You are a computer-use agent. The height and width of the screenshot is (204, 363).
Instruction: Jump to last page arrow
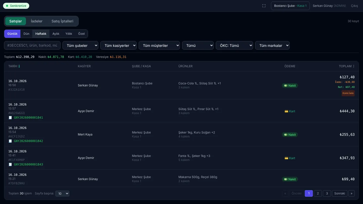[x=351, y=193]
